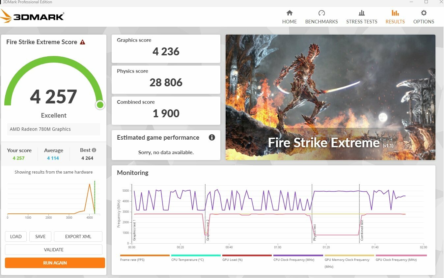Click the CPU Temperature (°C) legend label
The width and height of the screenshot is (444, 278).
click(x=188, y=260)
